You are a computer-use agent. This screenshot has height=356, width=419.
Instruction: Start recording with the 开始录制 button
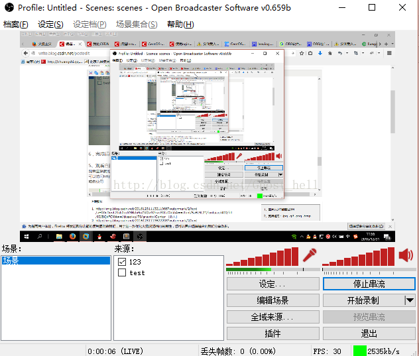[363, 300]
